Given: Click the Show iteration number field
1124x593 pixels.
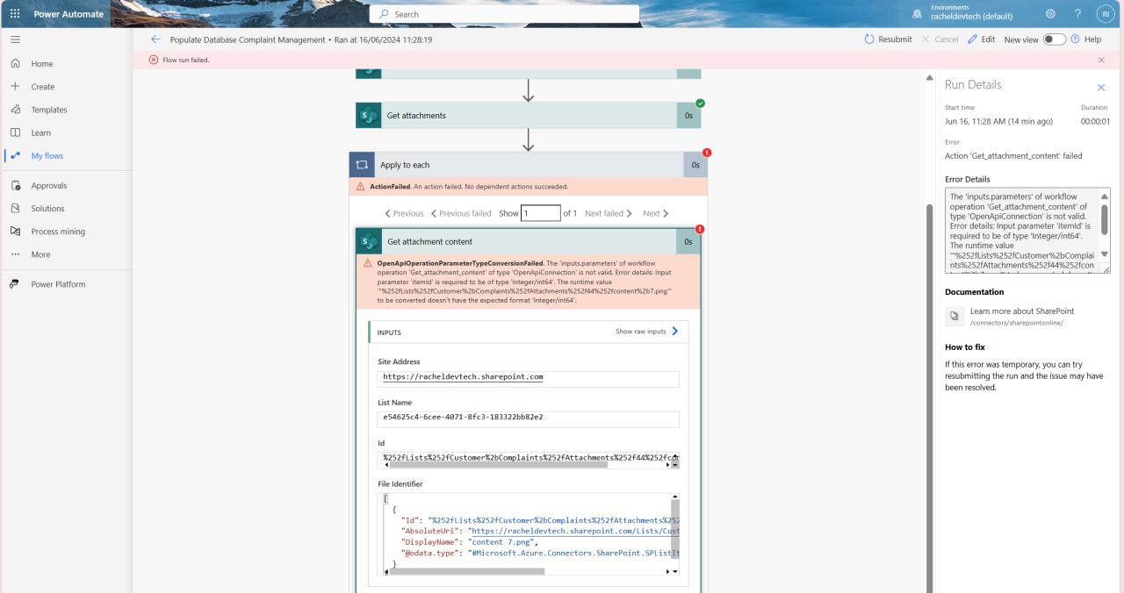Looking at the screenshot, I should (x=540, y=213).
